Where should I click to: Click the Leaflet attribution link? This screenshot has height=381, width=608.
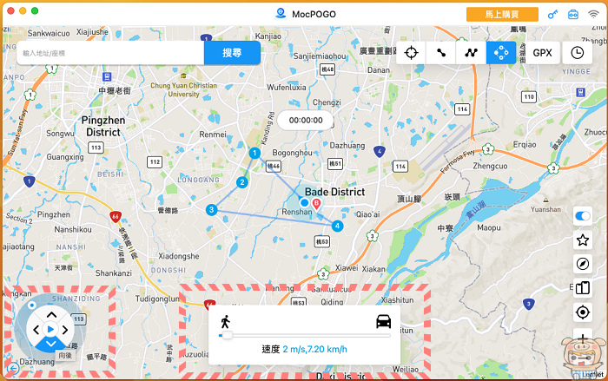tap(594, 374)
